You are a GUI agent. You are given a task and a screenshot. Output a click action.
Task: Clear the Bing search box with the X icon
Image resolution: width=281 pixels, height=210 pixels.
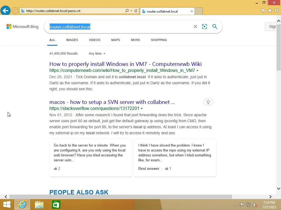tap(195, 27)
